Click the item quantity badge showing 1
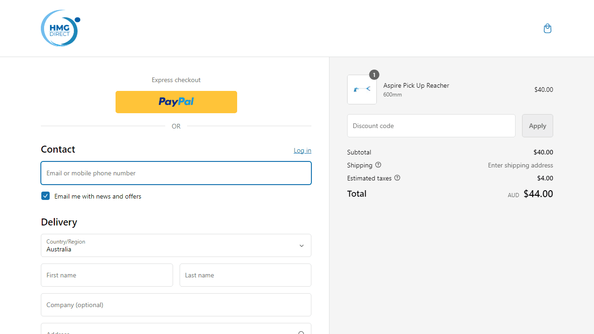This screenshot has height=334, width=594. click(374, 75)
